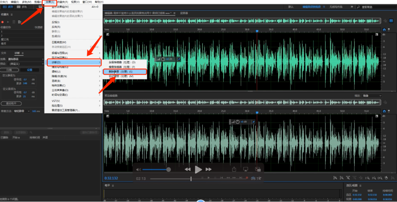397x202 pixels.
Task: Expand the 立体声声像(O) submenu
Action: (74, 90)
